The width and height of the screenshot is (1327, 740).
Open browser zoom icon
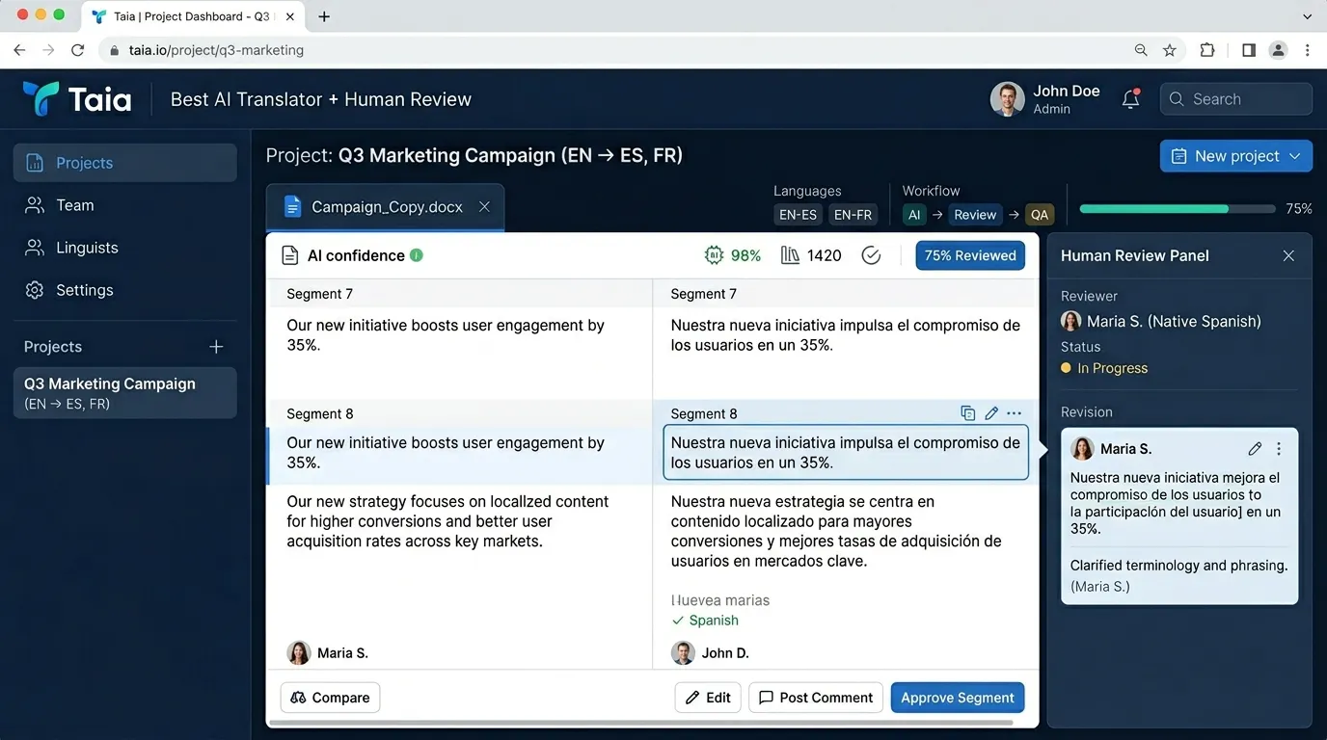point(1141,50)
